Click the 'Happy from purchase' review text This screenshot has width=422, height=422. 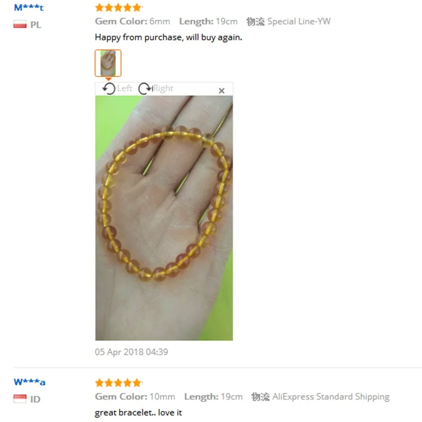click(168, 37)
